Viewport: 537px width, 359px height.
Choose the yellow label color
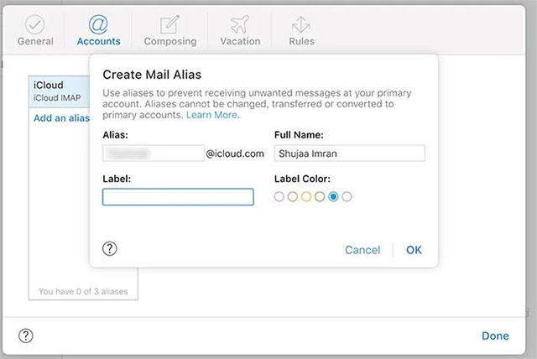[x=306, y=196]
